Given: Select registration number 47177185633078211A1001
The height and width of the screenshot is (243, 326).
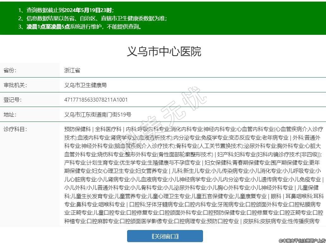Looking at the screenshot, I should click(x=96, y=100).
